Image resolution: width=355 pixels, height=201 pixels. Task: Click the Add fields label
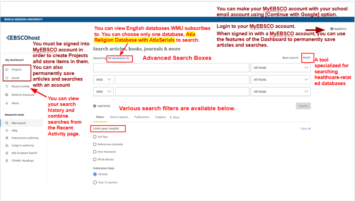[104, 106]
